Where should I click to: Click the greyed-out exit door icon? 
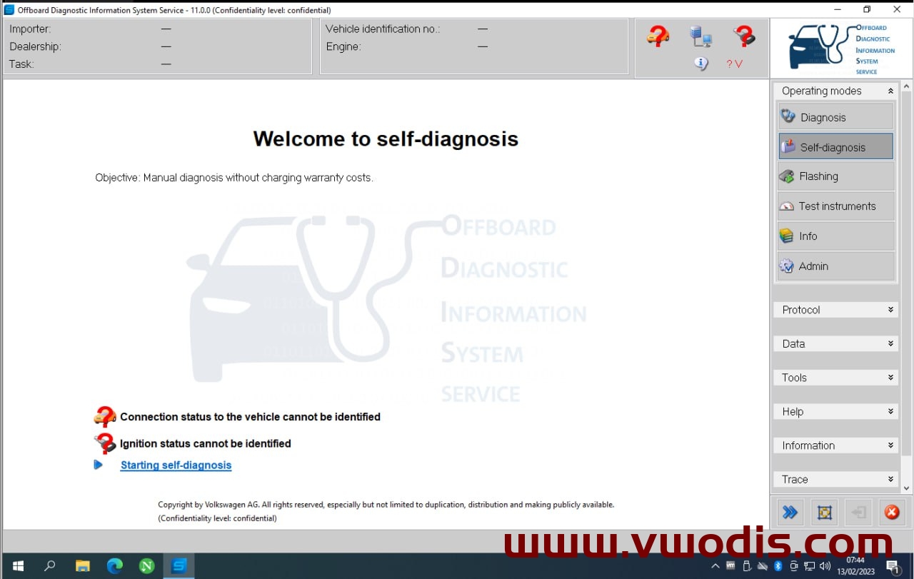[858, 513]
